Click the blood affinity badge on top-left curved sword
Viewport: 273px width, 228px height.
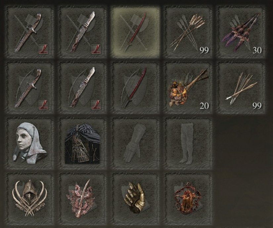coord(44,49)
